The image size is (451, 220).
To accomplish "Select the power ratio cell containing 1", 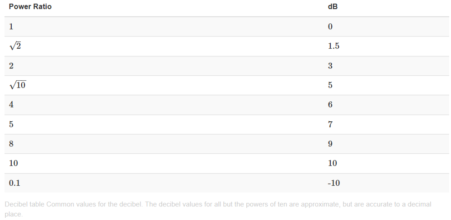I will [11, 27].
